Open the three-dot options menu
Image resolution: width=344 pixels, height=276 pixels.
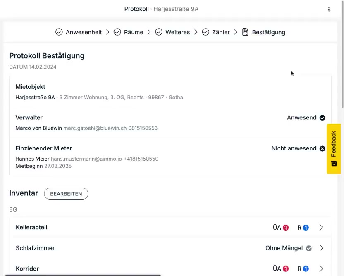(x=329, y=9)
